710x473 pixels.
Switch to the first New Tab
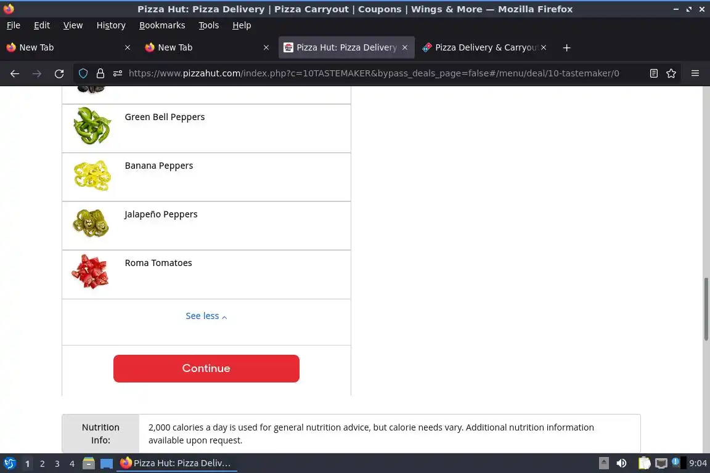pos(69,47)
